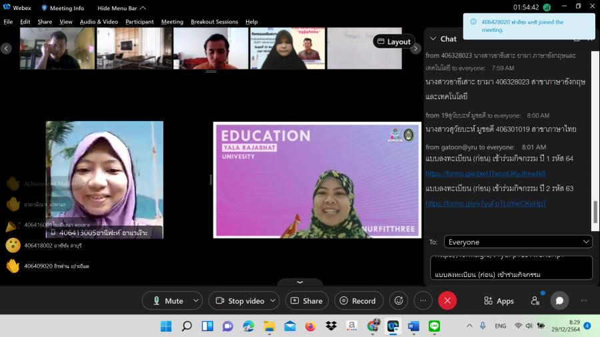This screenshot has height=337, width=600.
Task: Click the red end meeting button
Action: point(447,300)
